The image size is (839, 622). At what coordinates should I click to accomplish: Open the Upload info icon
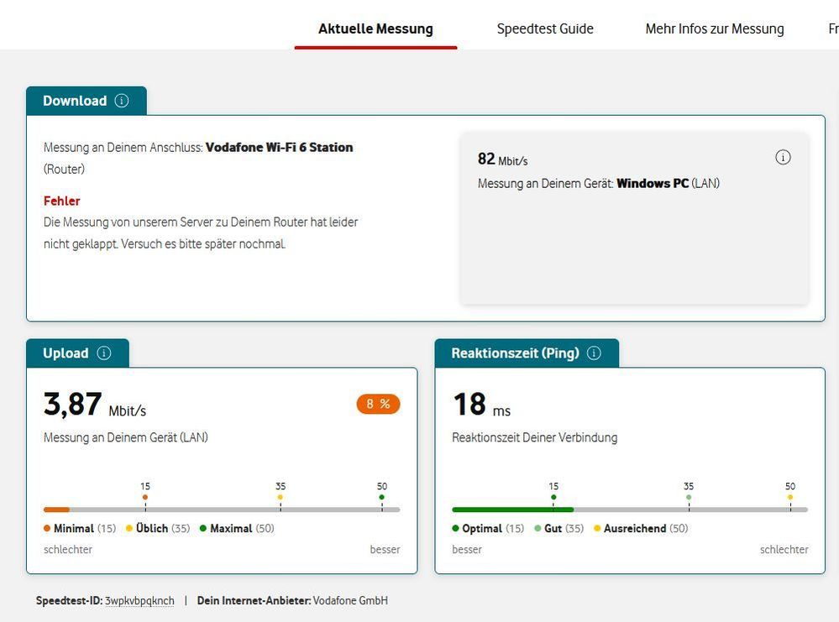pyautogui.click(x=104, y=353)
